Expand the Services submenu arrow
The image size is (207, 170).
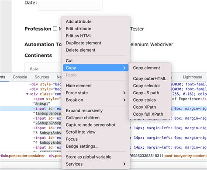pos(124,164)
